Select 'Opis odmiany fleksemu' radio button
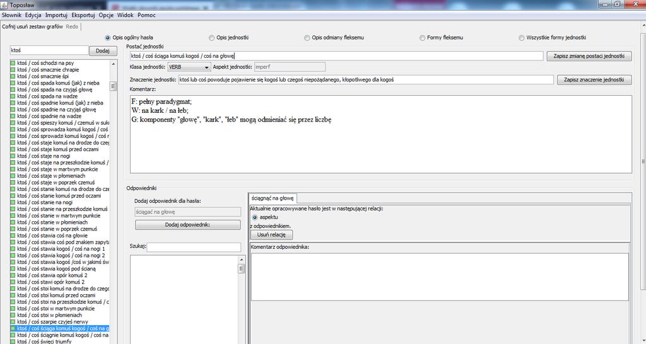Image resolution: width=646 pixels, height=344 pixels. pos(307,37)
